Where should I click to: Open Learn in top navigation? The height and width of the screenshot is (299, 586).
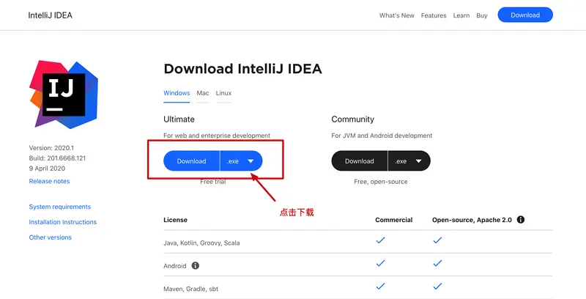461,15
